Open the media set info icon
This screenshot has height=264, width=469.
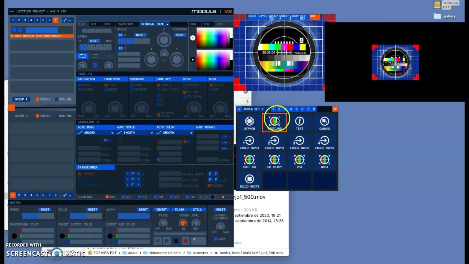click(239, 109)
